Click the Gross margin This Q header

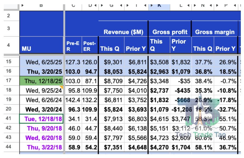pos(203,45)
